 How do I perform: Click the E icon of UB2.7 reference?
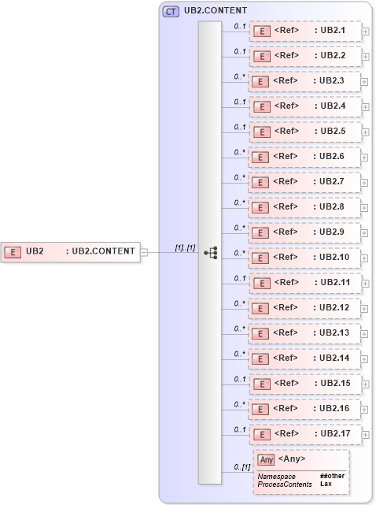coord(260,183)
